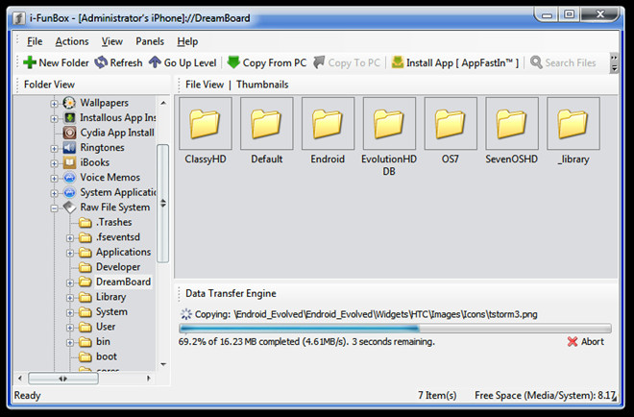Click the Cydia App Install icon
The image size is (634, 417).
[x=69, y=133]
